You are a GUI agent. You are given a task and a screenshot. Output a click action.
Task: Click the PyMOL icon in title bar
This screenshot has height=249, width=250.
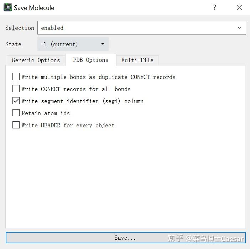click(x=7, y=7)
